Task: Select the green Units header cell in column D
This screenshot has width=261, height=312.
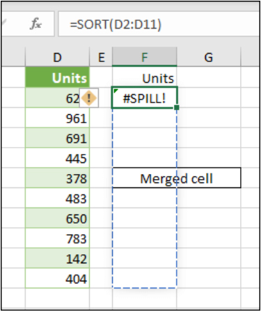Action: click(x=57, y=77)
